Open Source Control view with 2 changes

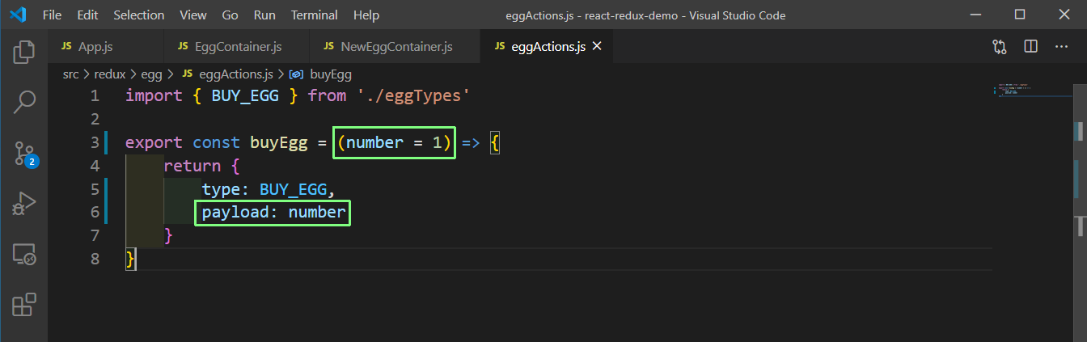click(x=24, y=154)
